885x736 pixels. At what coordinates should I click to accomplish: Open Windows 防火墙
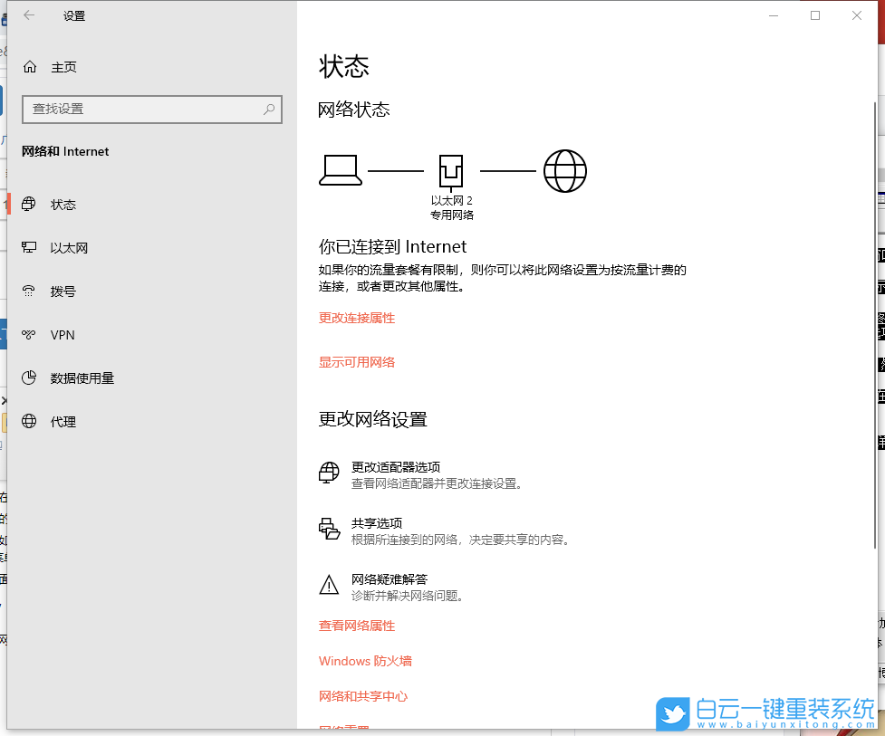point(365,661)
